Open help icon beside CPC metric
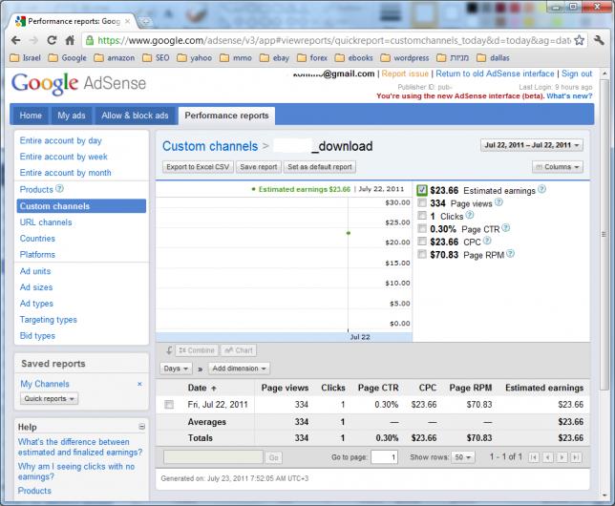This screenshot has height=506, width=615. (487, 241)
